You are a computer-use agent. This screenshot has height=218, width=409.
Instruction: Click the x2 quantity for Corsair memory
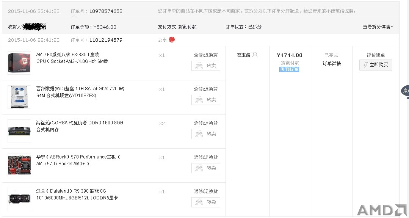coord(162,123)
